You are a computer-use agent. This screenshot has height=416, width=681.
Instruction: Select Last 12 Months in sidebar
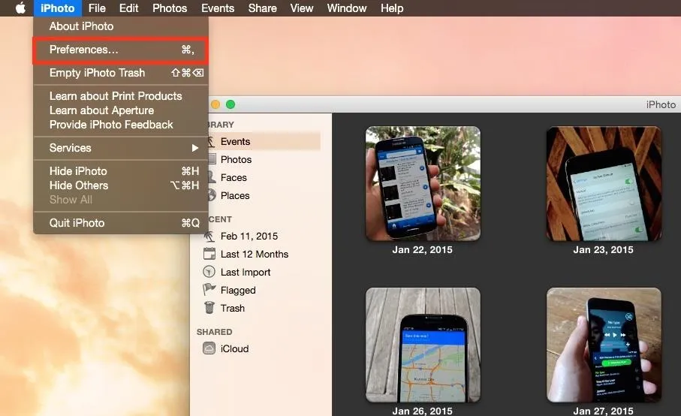(254, 254)
